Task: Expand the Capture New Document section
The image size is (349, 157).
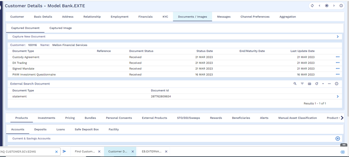Action: (x=337, y=36)
